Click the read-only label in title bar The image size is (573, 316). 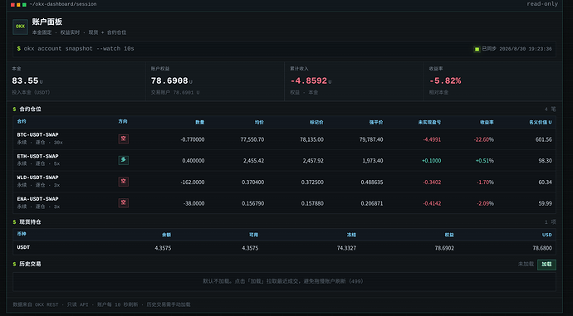pyautogui.click(x=542, y=4)
